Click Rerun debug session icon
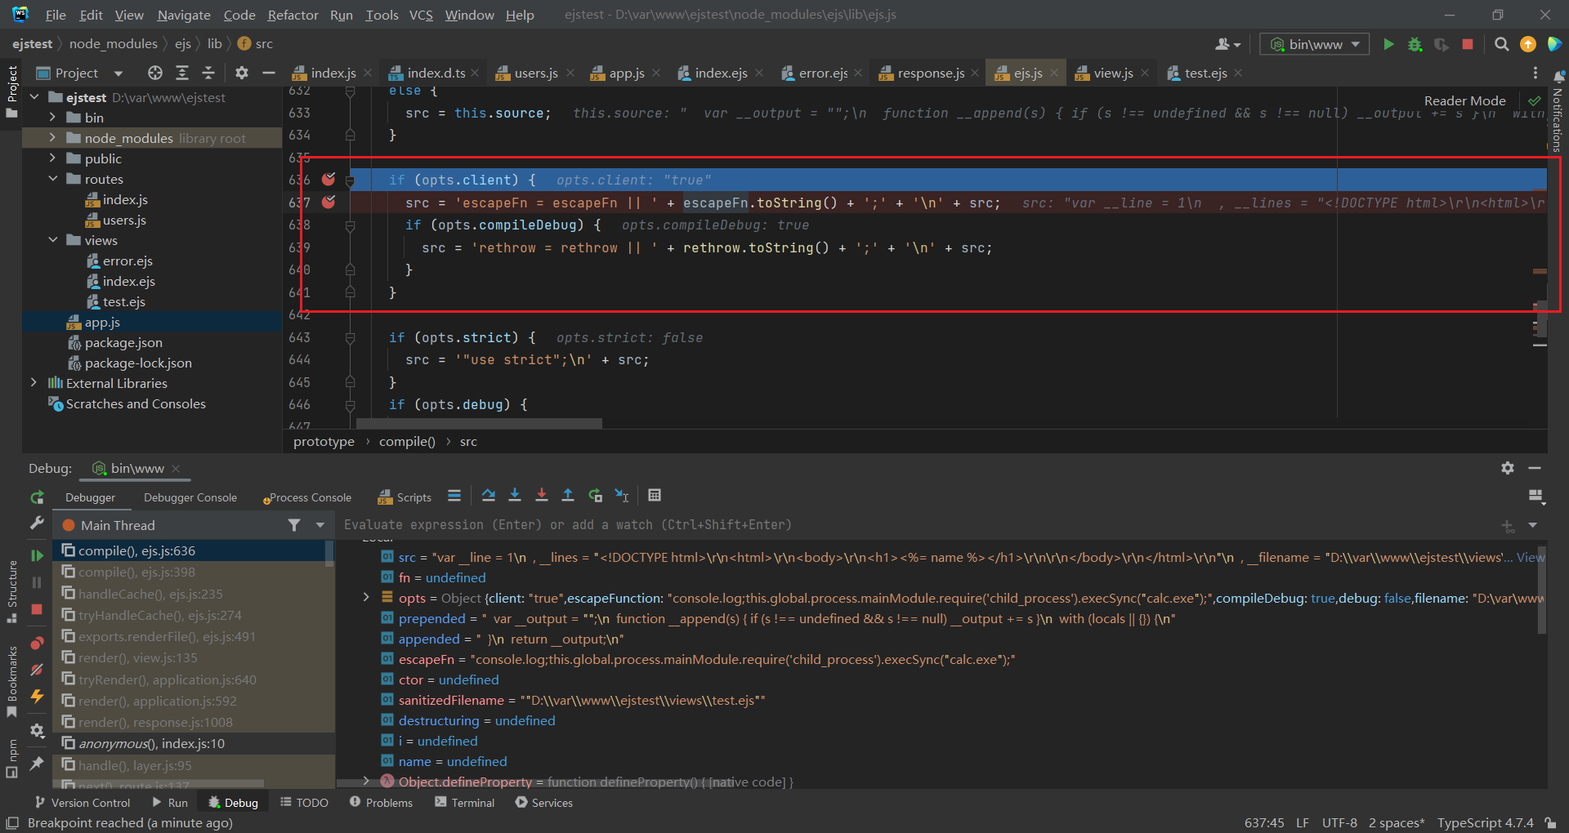Screen dimensions: 1569x833 pos(37,497)
